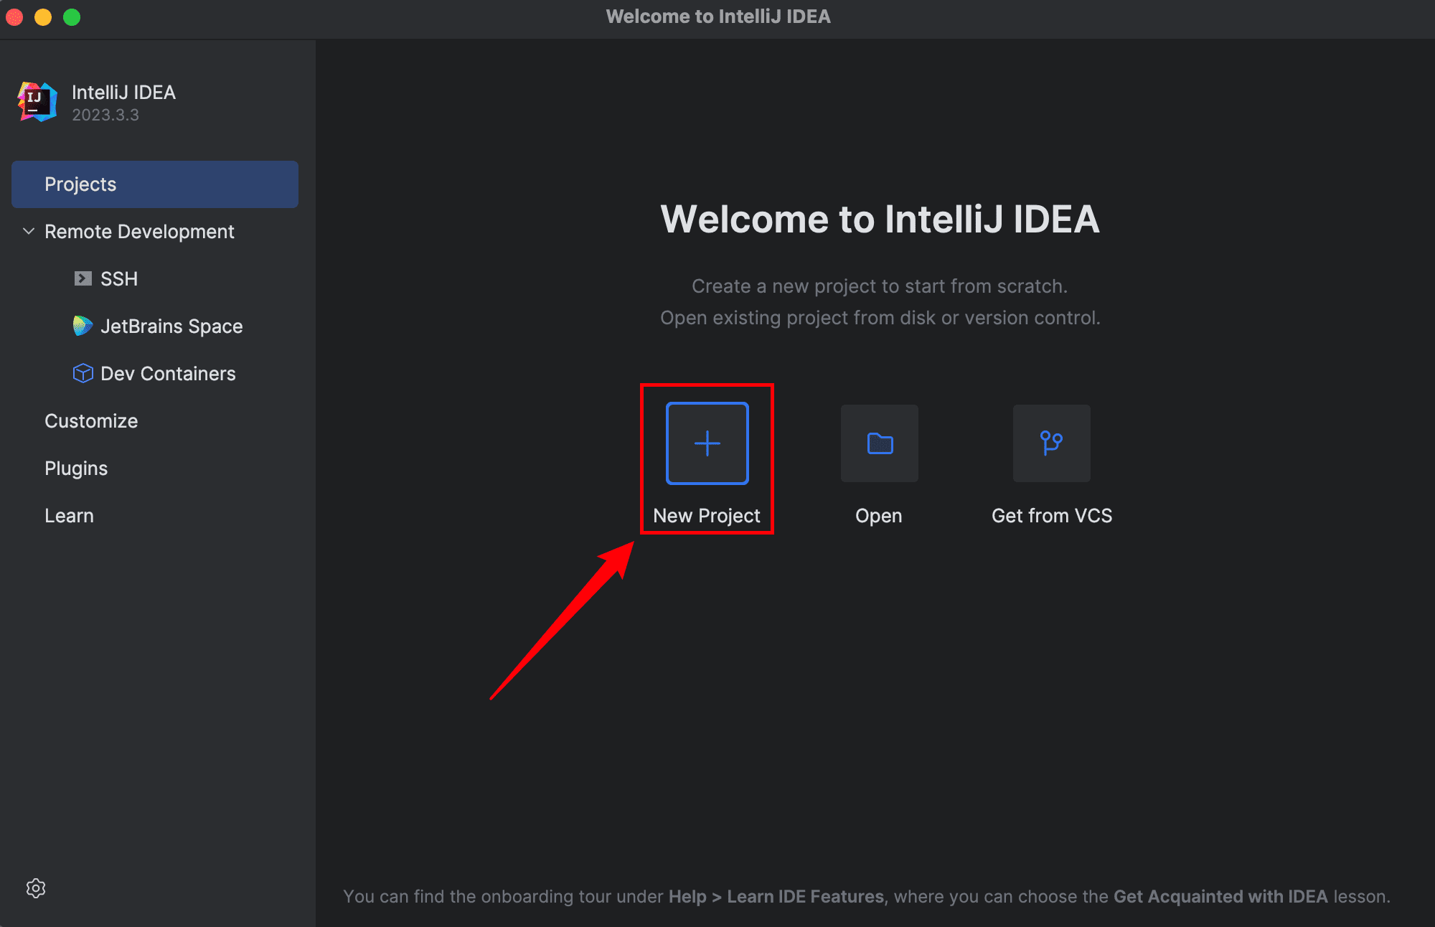
Task: Click 'Help > Learn IDE Features' text
Action: 776,897
